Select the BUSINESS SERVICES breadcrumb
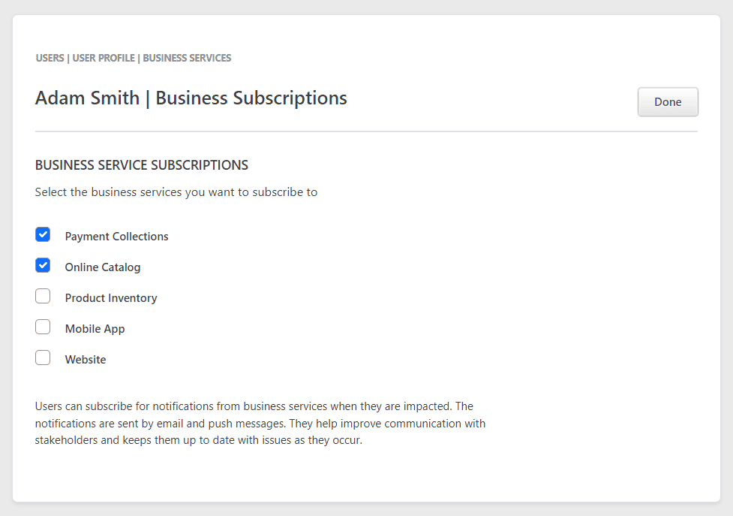This screenshot has height=516, width=733. (x=187, y=58)
